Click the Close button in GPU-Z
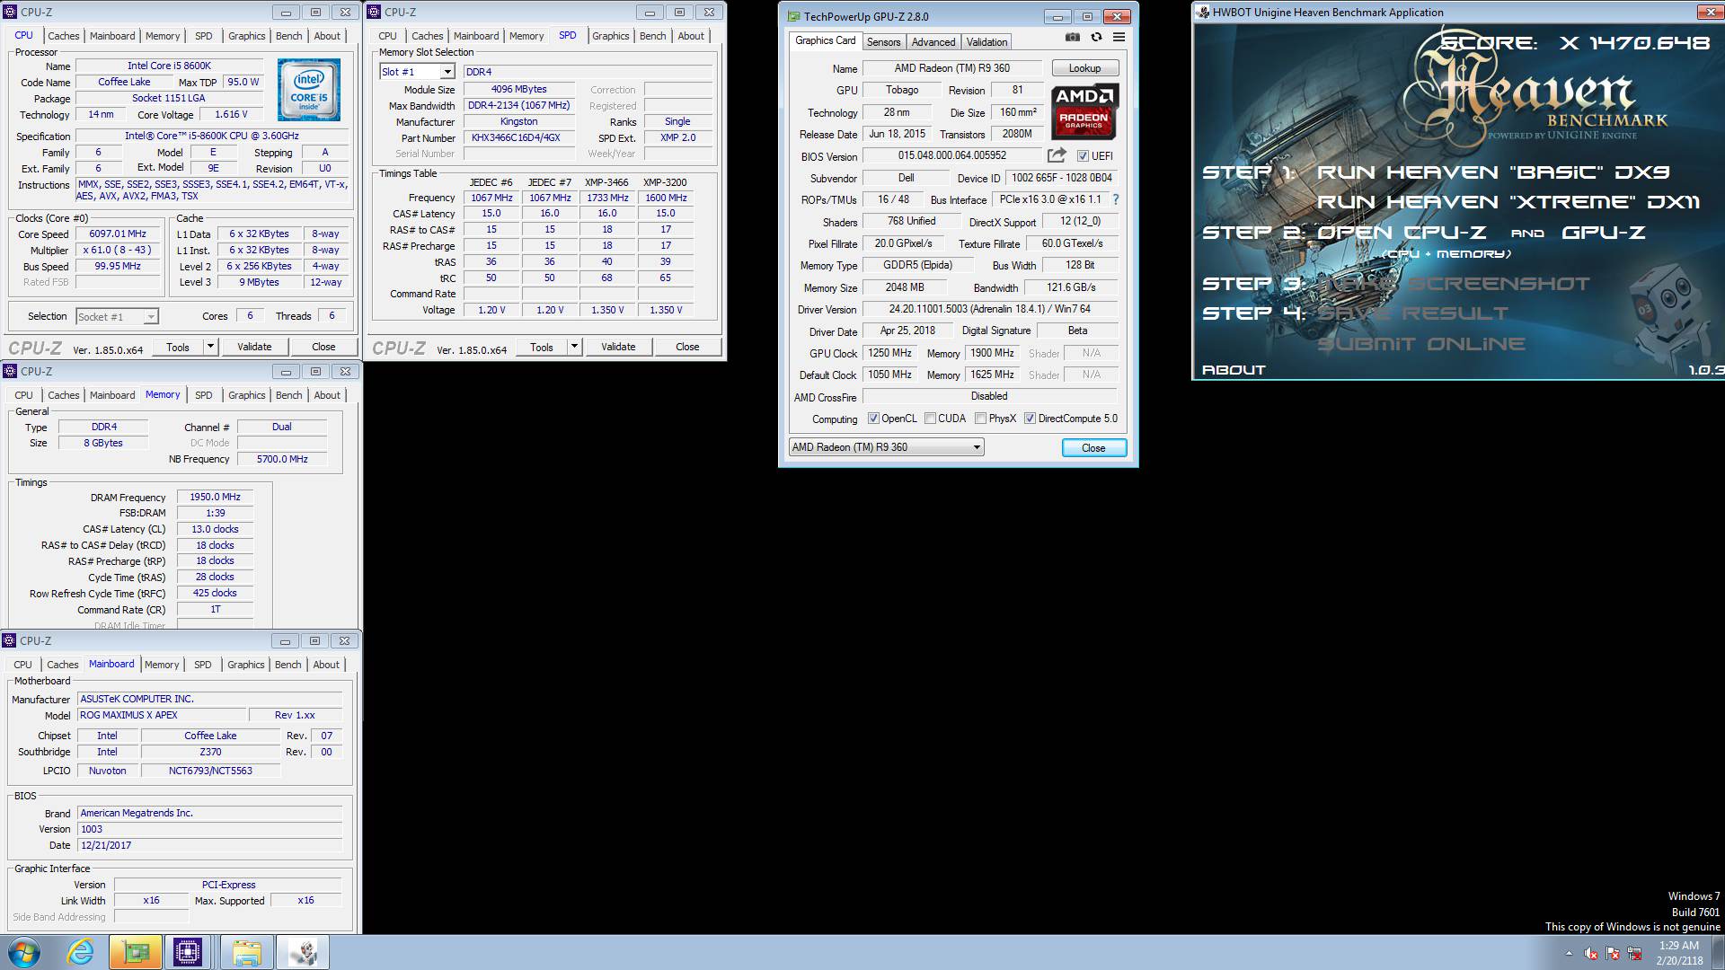The image size is (1725, 970). pos(1093,447)
